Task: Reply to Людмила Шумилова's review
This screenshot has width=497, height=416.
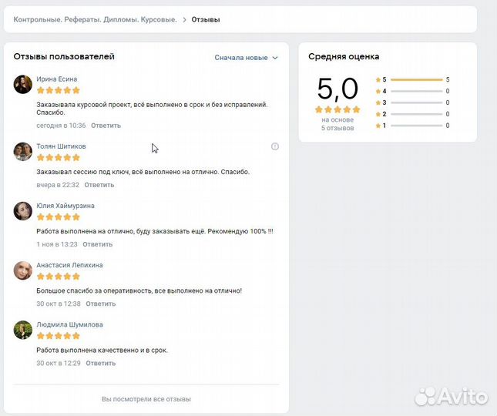Action: (x=100, y=363)
